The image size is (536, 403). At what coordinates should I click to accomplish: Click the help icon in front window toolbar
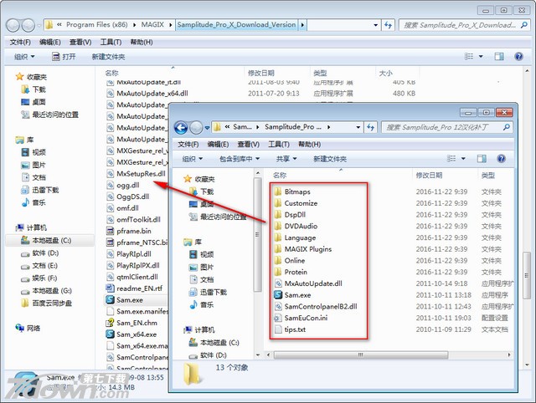[x=501, y=159]
